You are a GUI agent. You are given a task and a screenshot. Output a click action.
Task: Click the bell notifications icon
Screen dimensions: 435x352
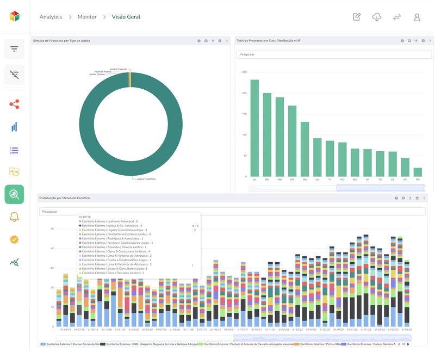point(14,217)
